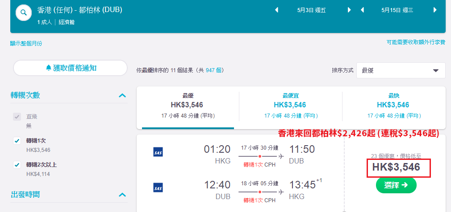Image resolution: width=451 pixels, height=212 pixels.
Task: Go to previous return date arrow
Action: click(363, 10)
